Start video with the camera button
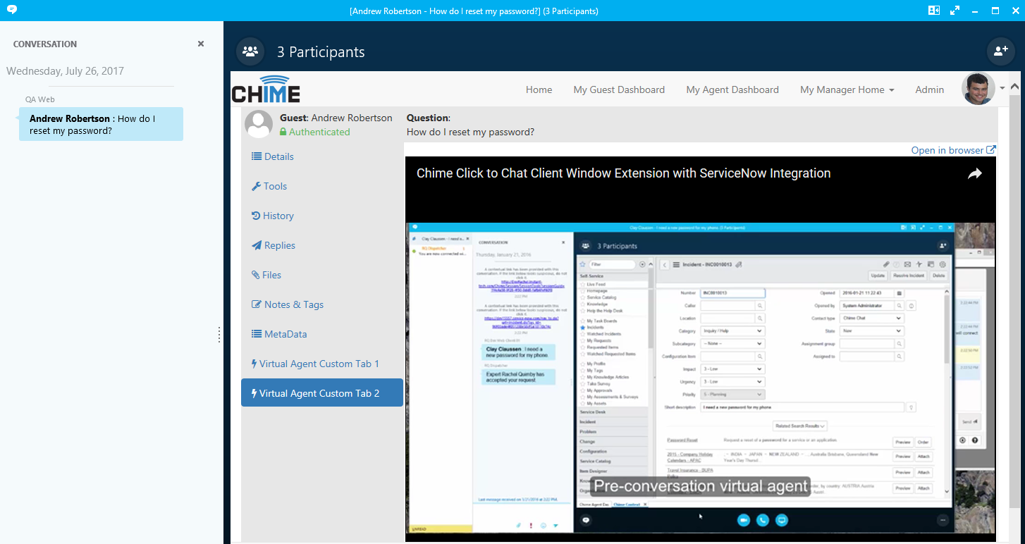The width and height of the screenshot is (1025, 544). 743,520
